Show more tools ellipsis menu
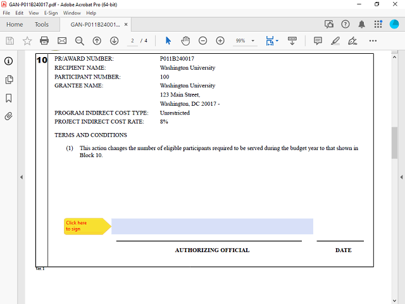The image size is (405, 304). (373, 41)
